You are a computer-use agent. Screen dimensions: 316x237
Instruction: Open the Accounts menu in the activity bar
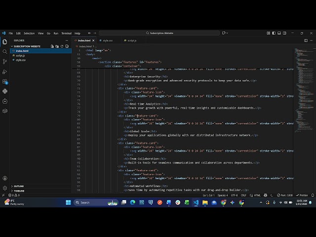coord(5,178)
